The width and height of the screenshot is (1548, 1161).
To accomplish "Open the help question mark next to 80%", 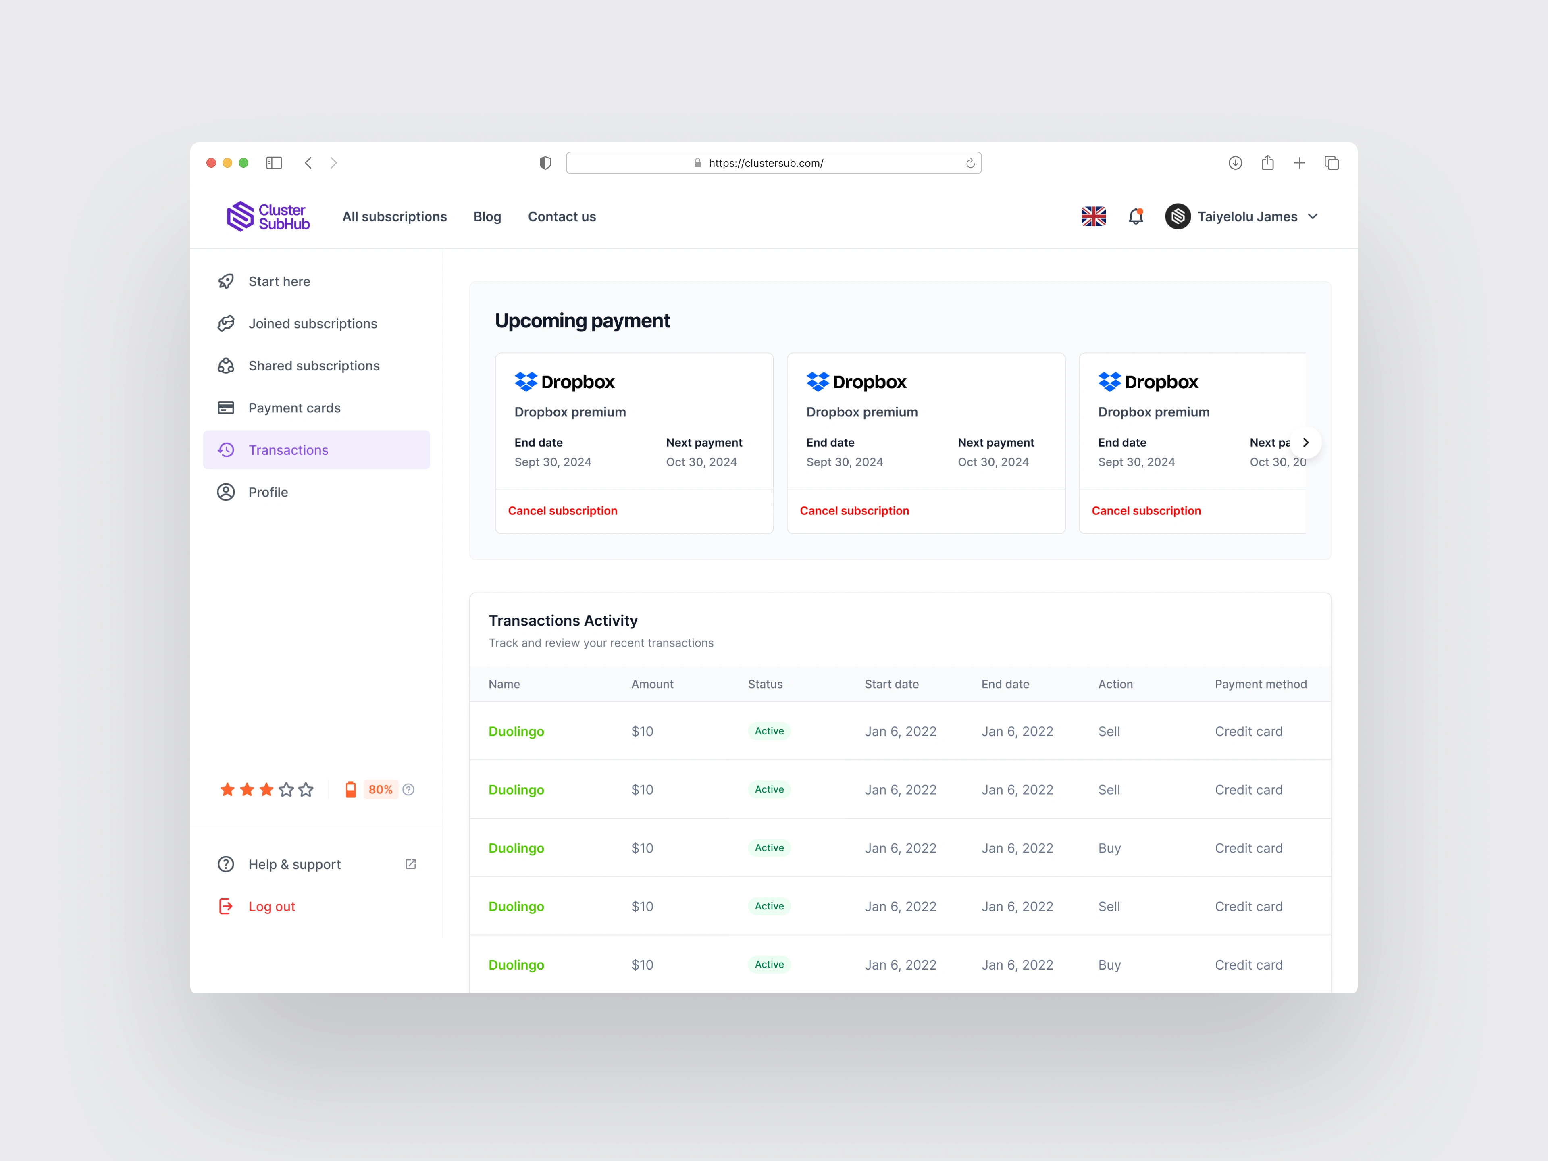I will pos(409,789).
